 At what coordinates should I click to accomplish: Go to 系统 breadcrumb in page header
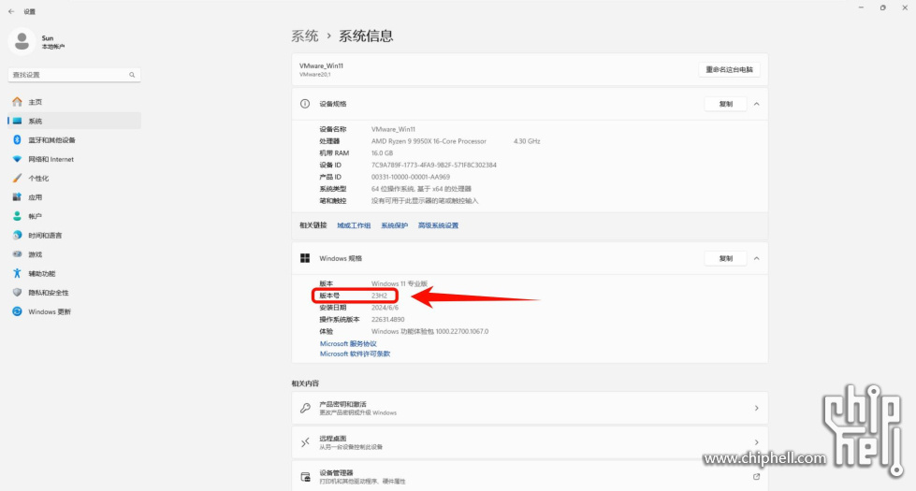pos(305,36)
